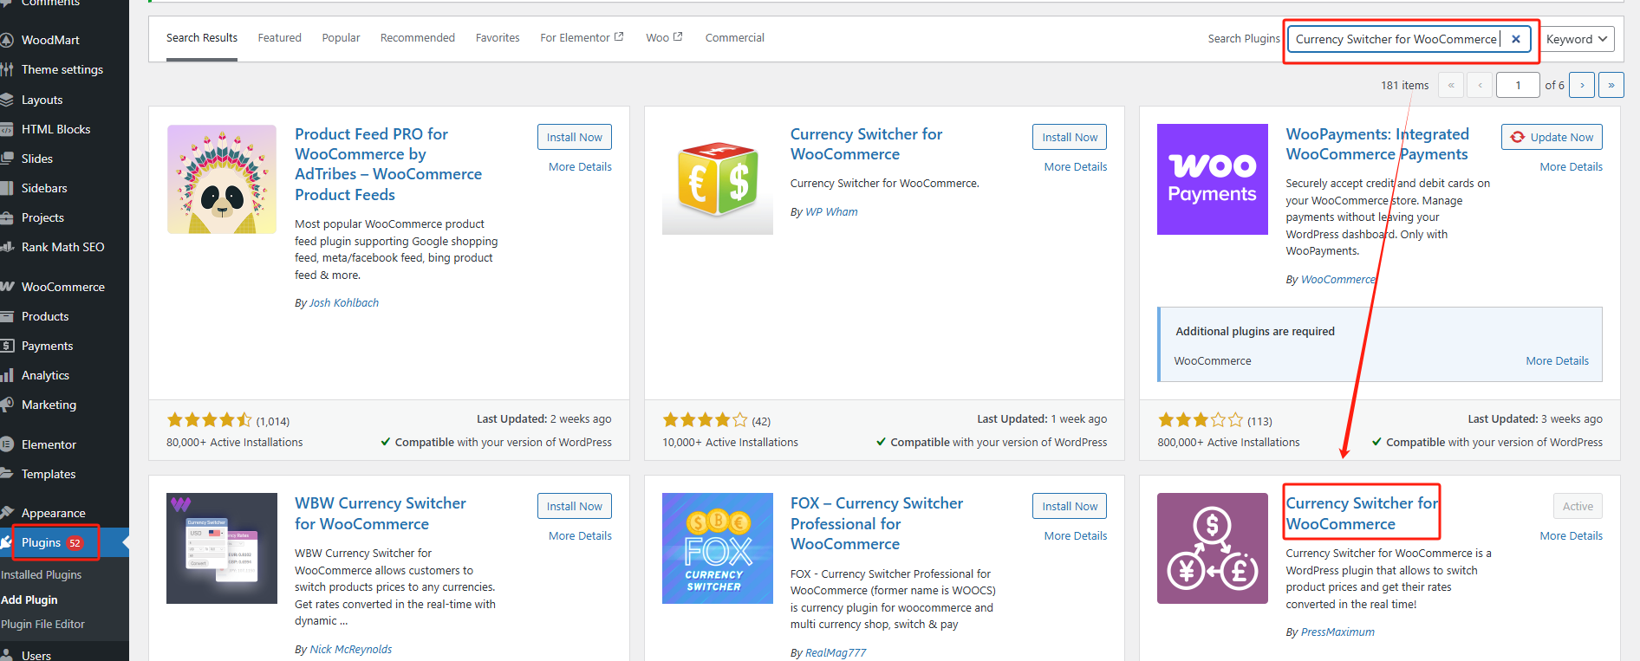Open Plugin File Editor submenu
The width and height of the screenshot is (1640, 661).
tap(42, 624)
